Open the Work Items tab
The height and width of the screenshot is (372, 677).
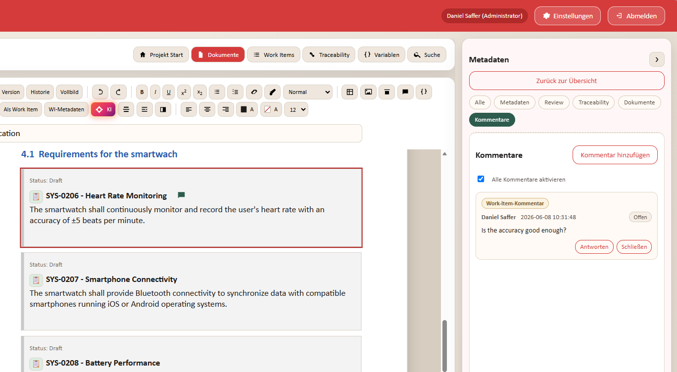click(274, 54)
